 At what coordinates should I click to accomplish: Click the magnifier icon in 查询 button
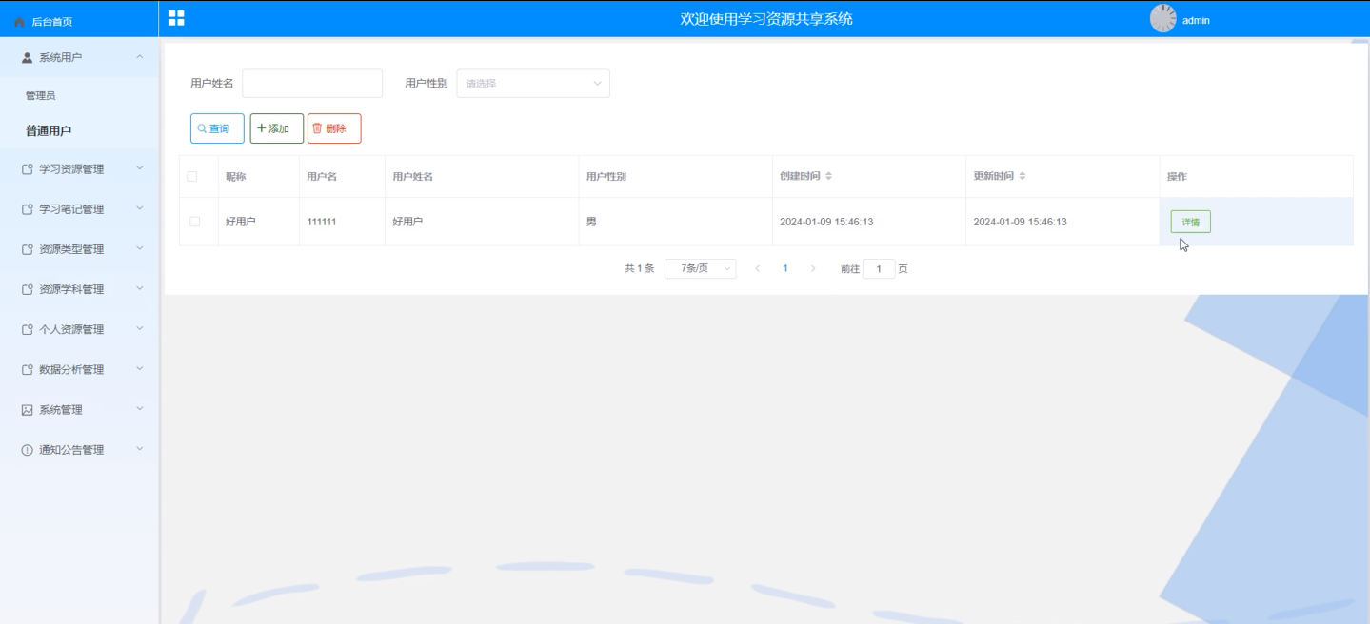coord(202,128)
